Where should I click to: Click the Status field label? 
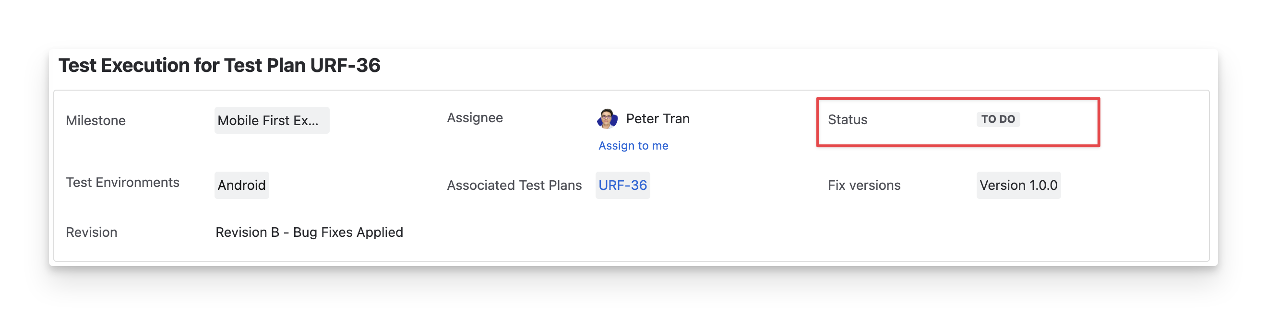(847, 119)
